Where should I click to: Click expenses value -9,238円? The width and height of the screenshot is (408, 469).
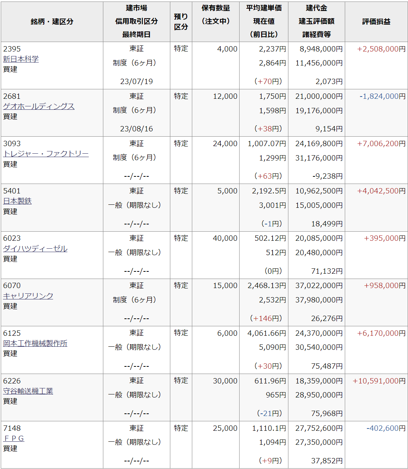tap(327, 176)
